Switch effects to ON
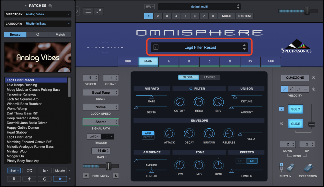The height and width of the screenshot is (187, 324). point(252,161)
